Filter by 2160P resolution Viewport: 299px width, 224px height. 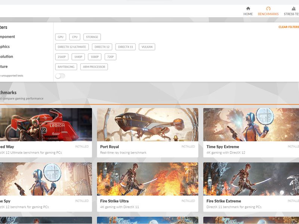tap(62, 57)
